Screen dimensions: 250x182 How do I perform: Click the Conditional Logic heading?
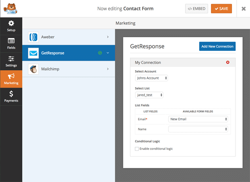pyautogui.click(x=147, y=141)
